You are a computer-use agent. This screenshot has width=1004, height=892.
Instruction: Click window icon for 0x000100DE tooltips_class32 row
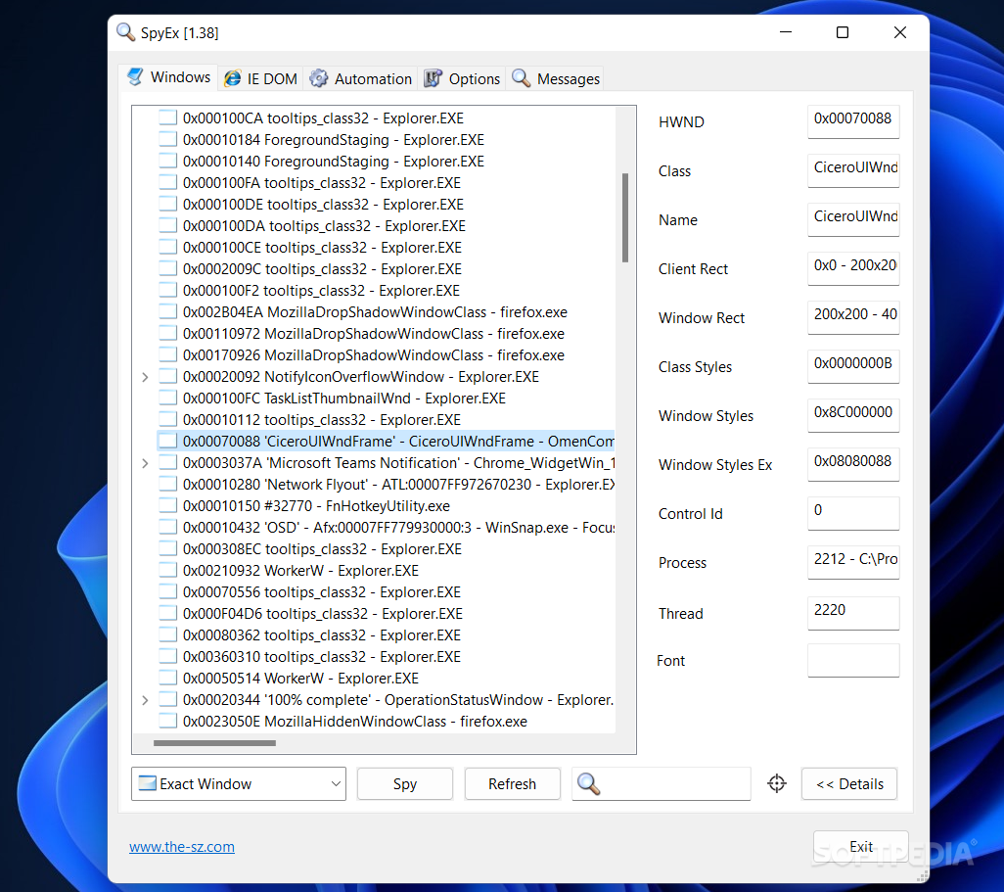(167, 205)
